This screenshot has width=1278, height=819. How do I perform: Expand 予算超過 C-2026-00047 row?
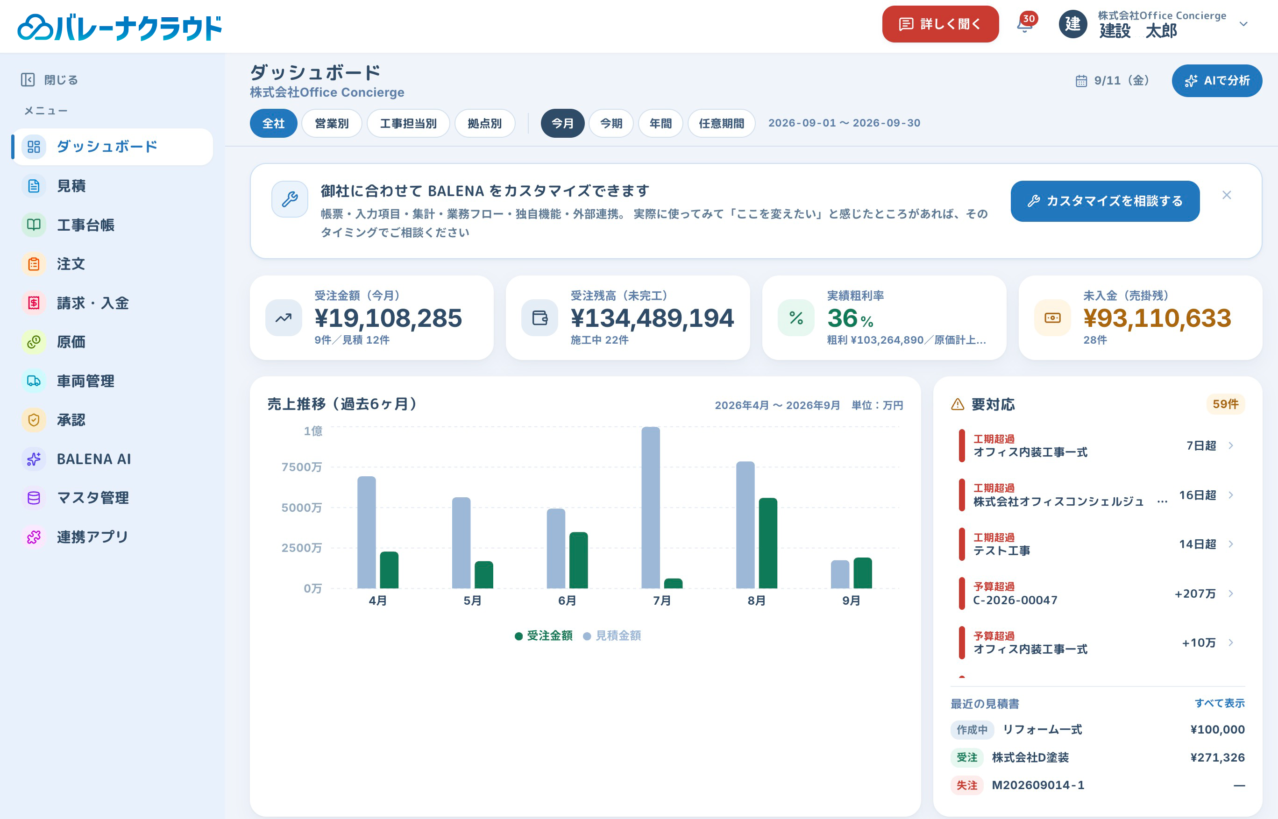click(1097, 593)
